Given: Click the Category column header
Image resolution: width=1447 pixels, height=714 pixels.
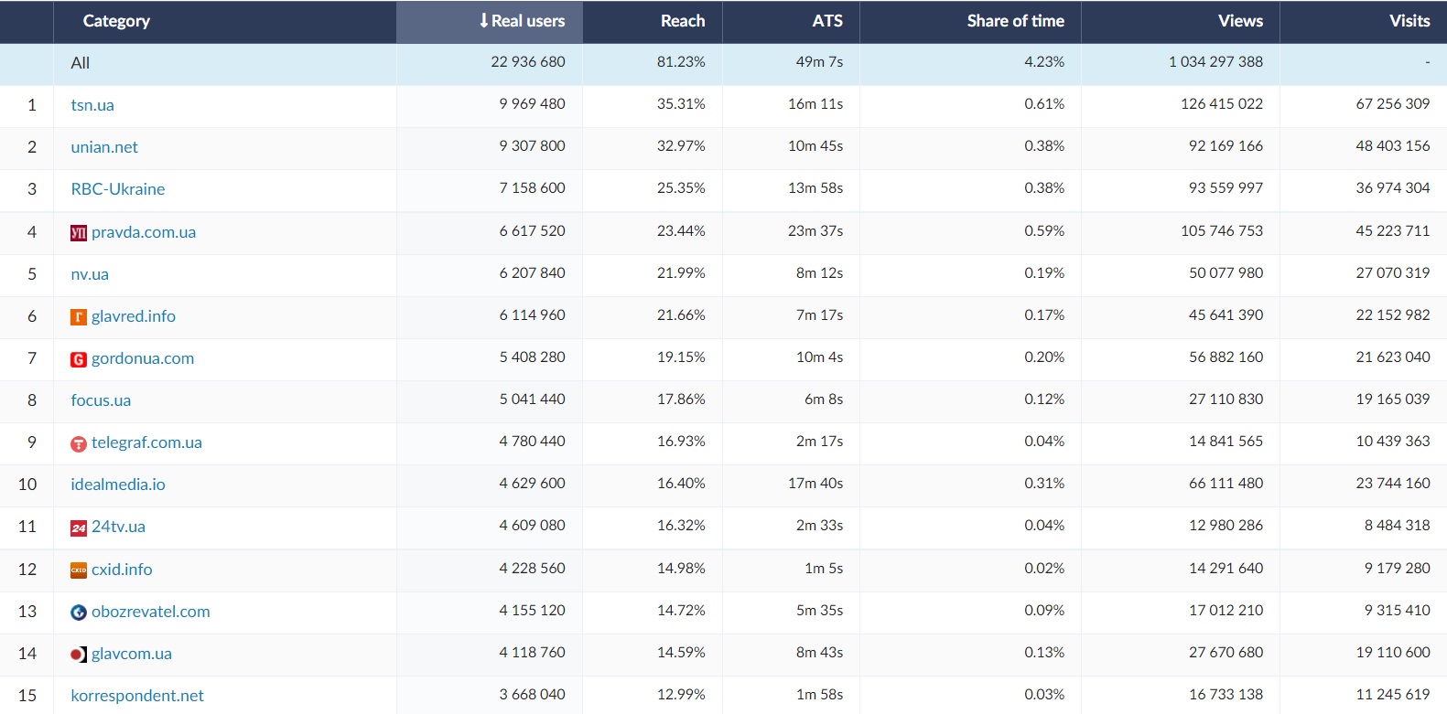Looking at the screenshot, I should [x=116, y=21].
